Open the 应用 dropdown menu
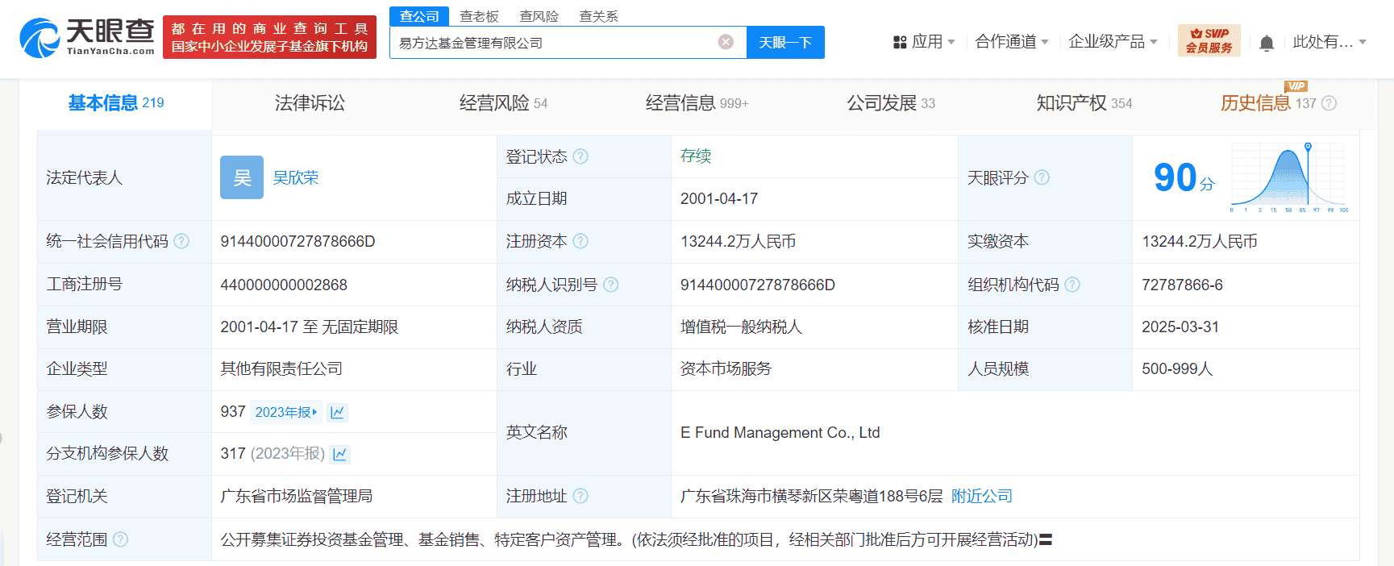Image resolution: width=1394 pixels, height=566 pixels. pos(924,42)
